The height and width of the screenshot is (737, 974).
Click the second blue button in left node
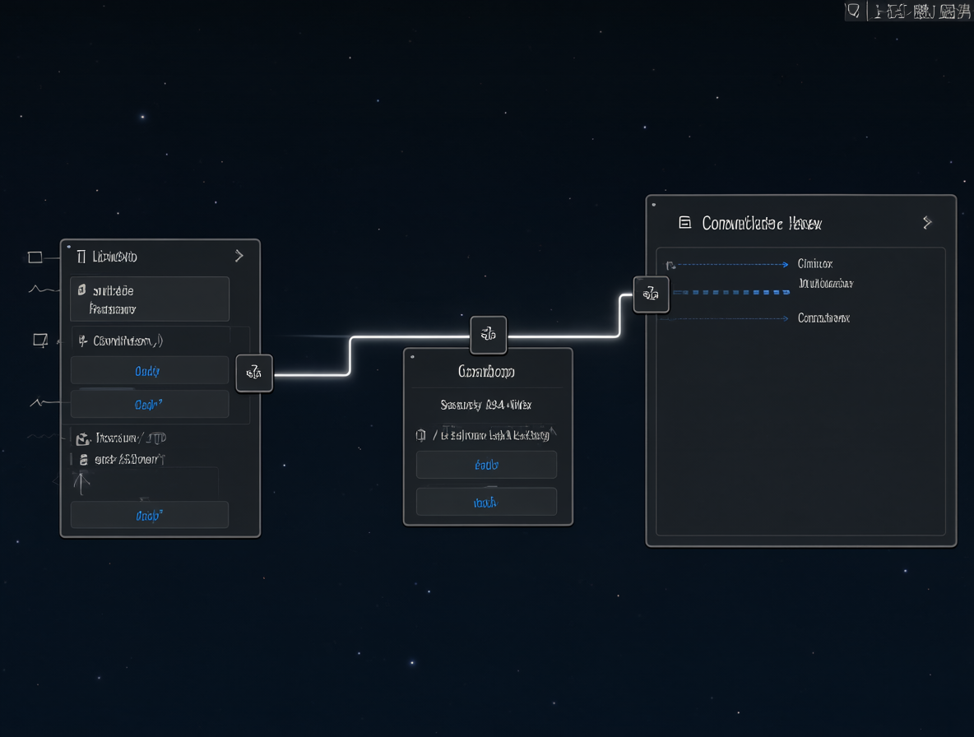[150, 404]
